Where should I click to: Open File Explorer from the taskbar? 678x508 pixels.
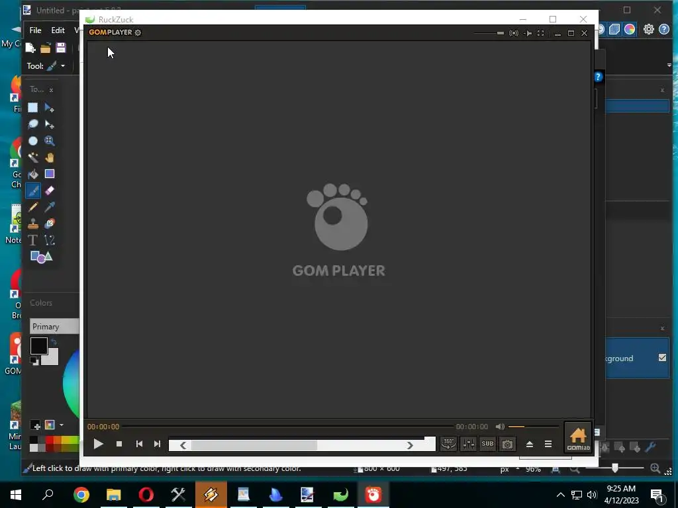coord(113,495)
